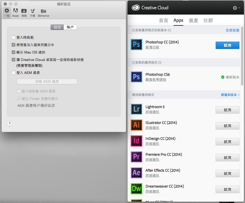
Task: Go to the 首頁 tab
Action: coord(164,20)
